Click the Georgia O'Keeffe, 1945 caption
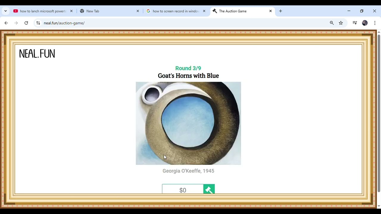 [x=188, y=171]
